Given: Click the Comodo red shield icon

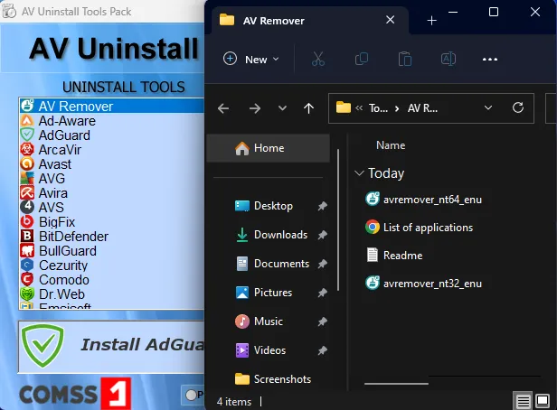Looking at the screenshot, I should pyautogui.click(x=27, y=279).
